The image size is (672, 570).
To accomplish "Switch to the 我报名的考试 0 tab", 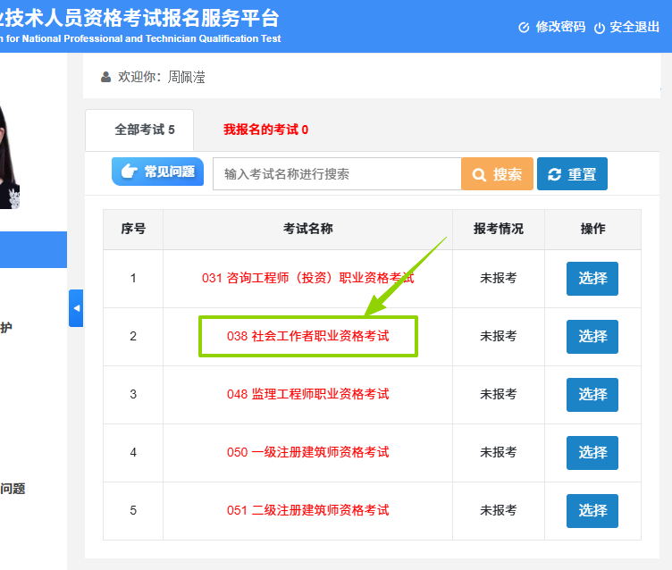I will 265,130.
